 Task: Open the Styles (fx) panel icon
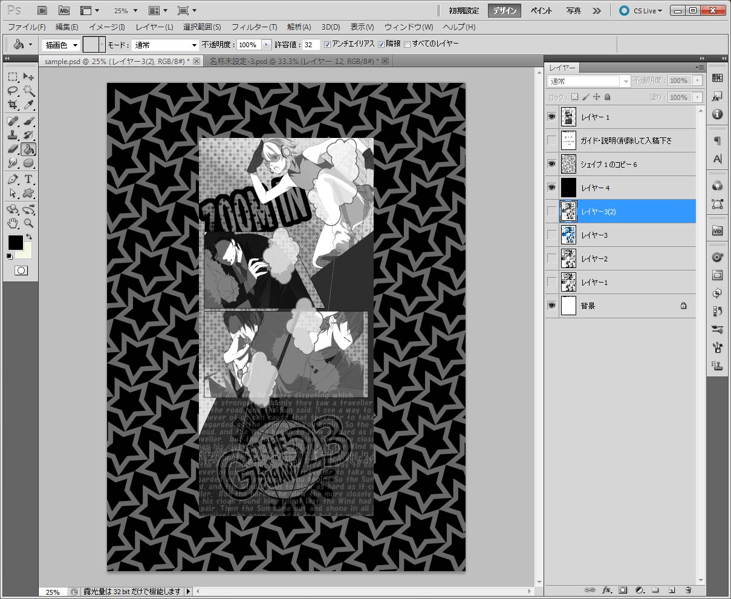pyautogui.click(x=717, y=96)
